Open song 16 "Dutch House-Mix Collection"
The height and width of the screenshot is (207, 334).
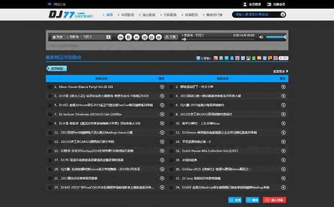point(210,151)
